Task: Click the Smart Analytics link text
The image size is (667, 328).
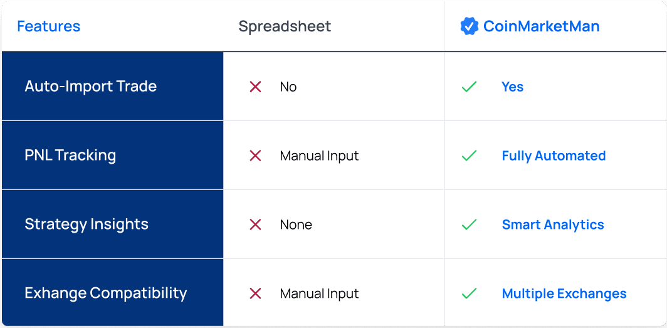Action: pyautogui.click(x=553, y=225)
